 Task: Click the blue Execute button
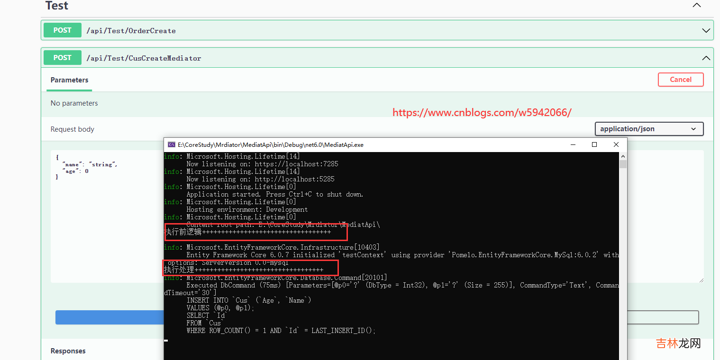[x=109, y=317]
